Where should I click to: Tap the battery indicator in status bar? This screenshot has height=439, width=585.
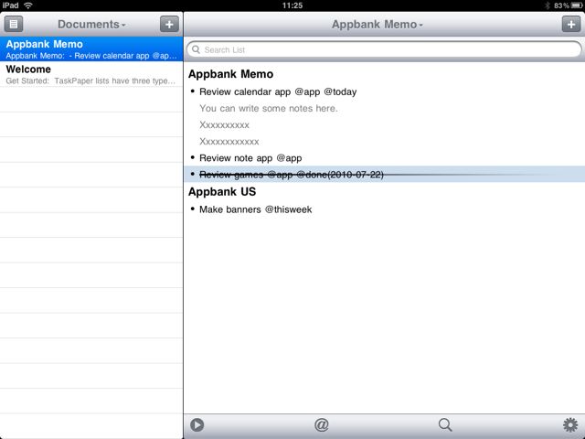pos(577,5)
